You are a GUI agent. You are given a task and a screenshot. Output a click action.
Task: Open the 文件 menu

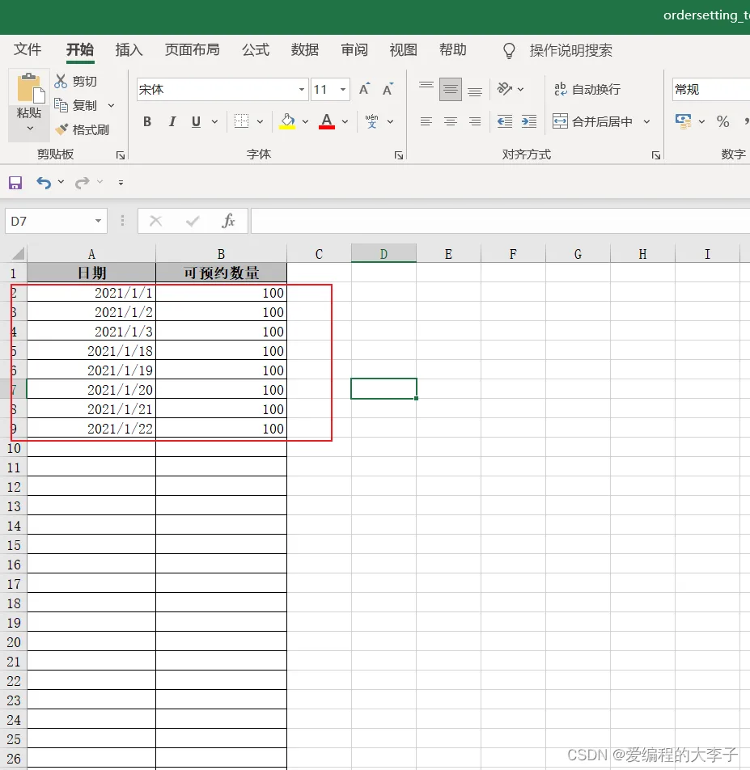pyautogui.click(x=28, y=49)
